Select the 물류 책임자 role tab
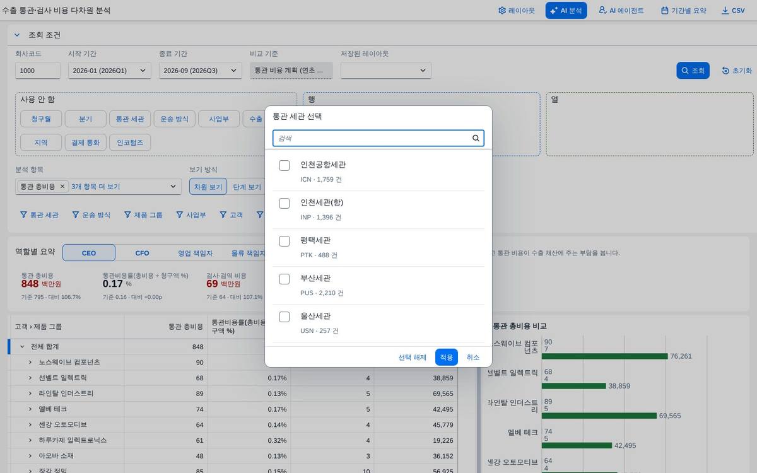The height and width of the screenshot is (473, 757). (248, 253)
